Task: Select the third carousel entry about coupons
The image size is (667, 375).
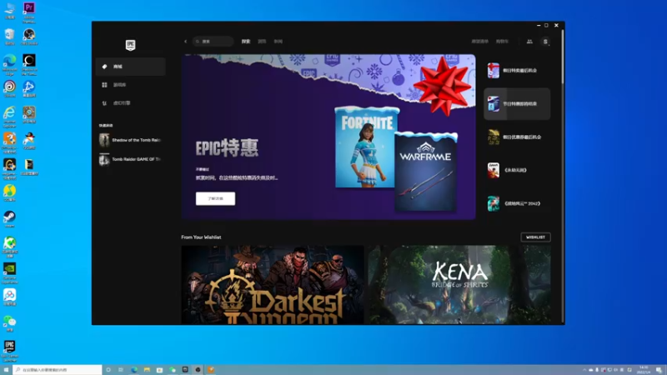Action: click(x=517, y=137)
